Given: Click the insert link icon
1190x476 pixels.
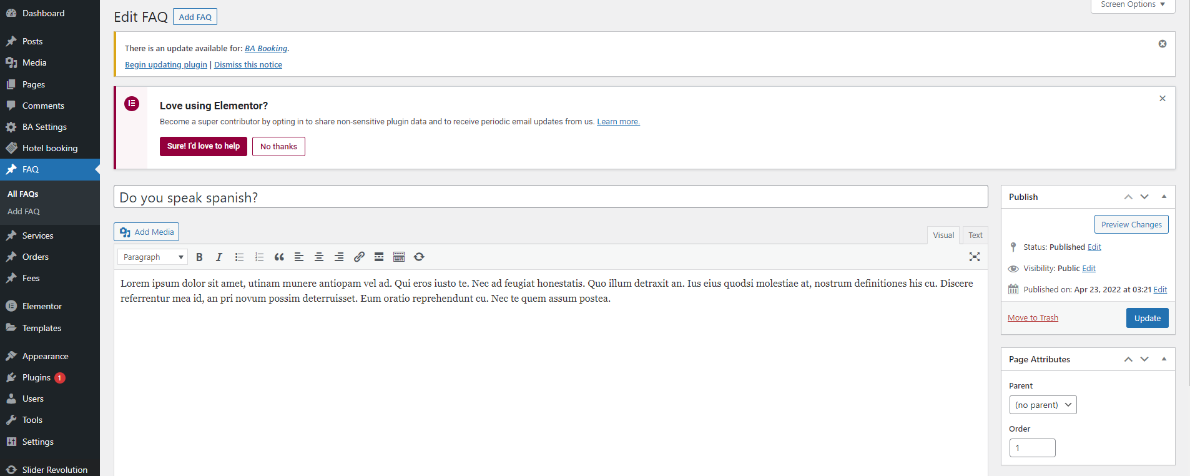Looking at the screenshot, I should (x=359, y=257).
